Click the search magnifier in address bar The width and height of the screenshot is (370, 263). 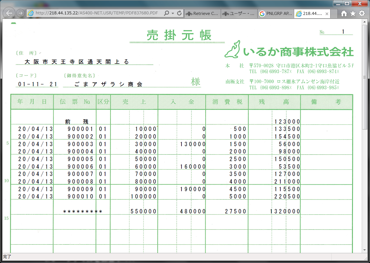(167, 13)
